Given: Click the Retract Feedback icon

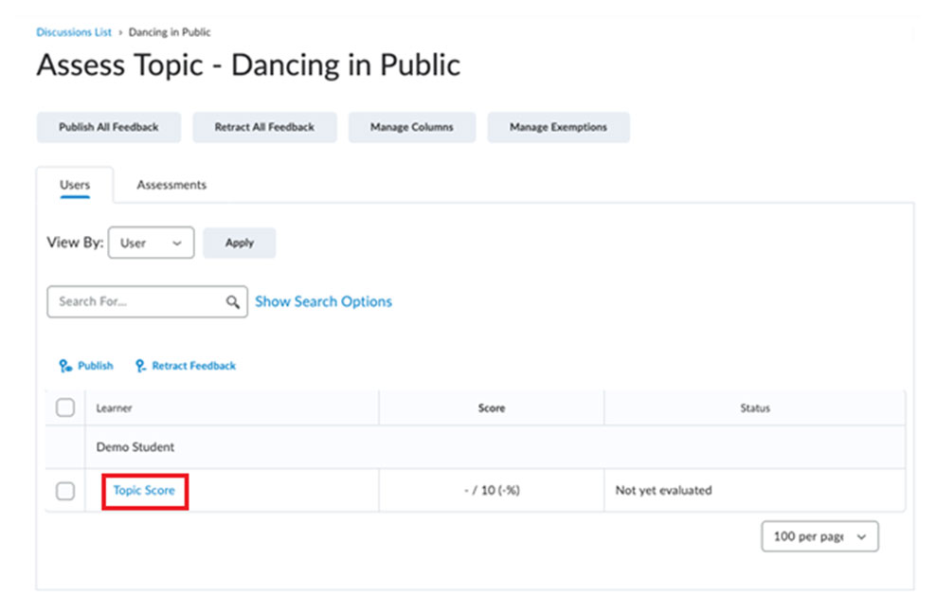Looking at the screenshot, I should 141,366.
